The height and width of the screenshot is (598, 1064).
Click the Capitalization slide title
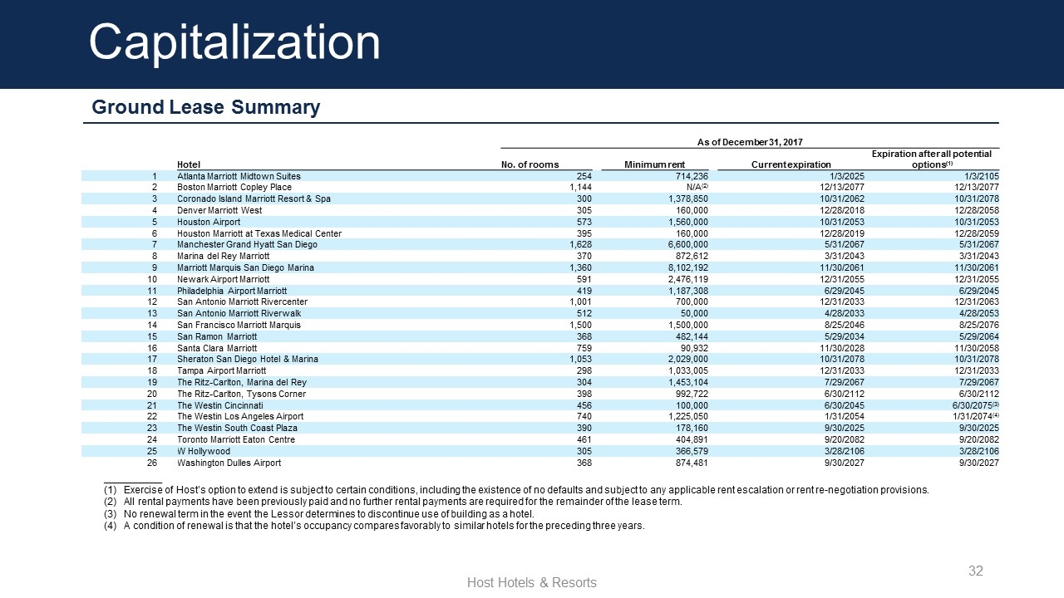coord(234,42)
